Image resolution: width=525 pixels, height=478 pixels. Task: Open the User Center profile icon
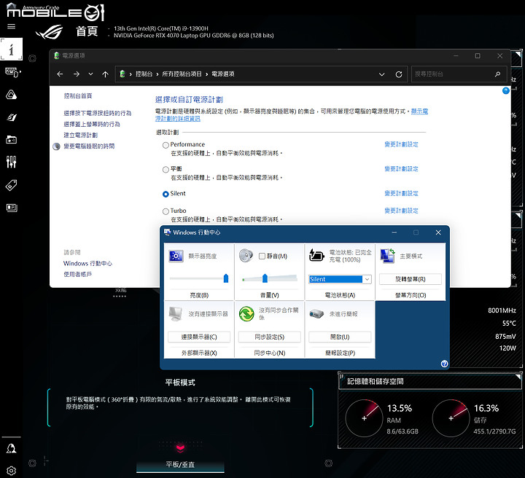[x=12, y=449]
